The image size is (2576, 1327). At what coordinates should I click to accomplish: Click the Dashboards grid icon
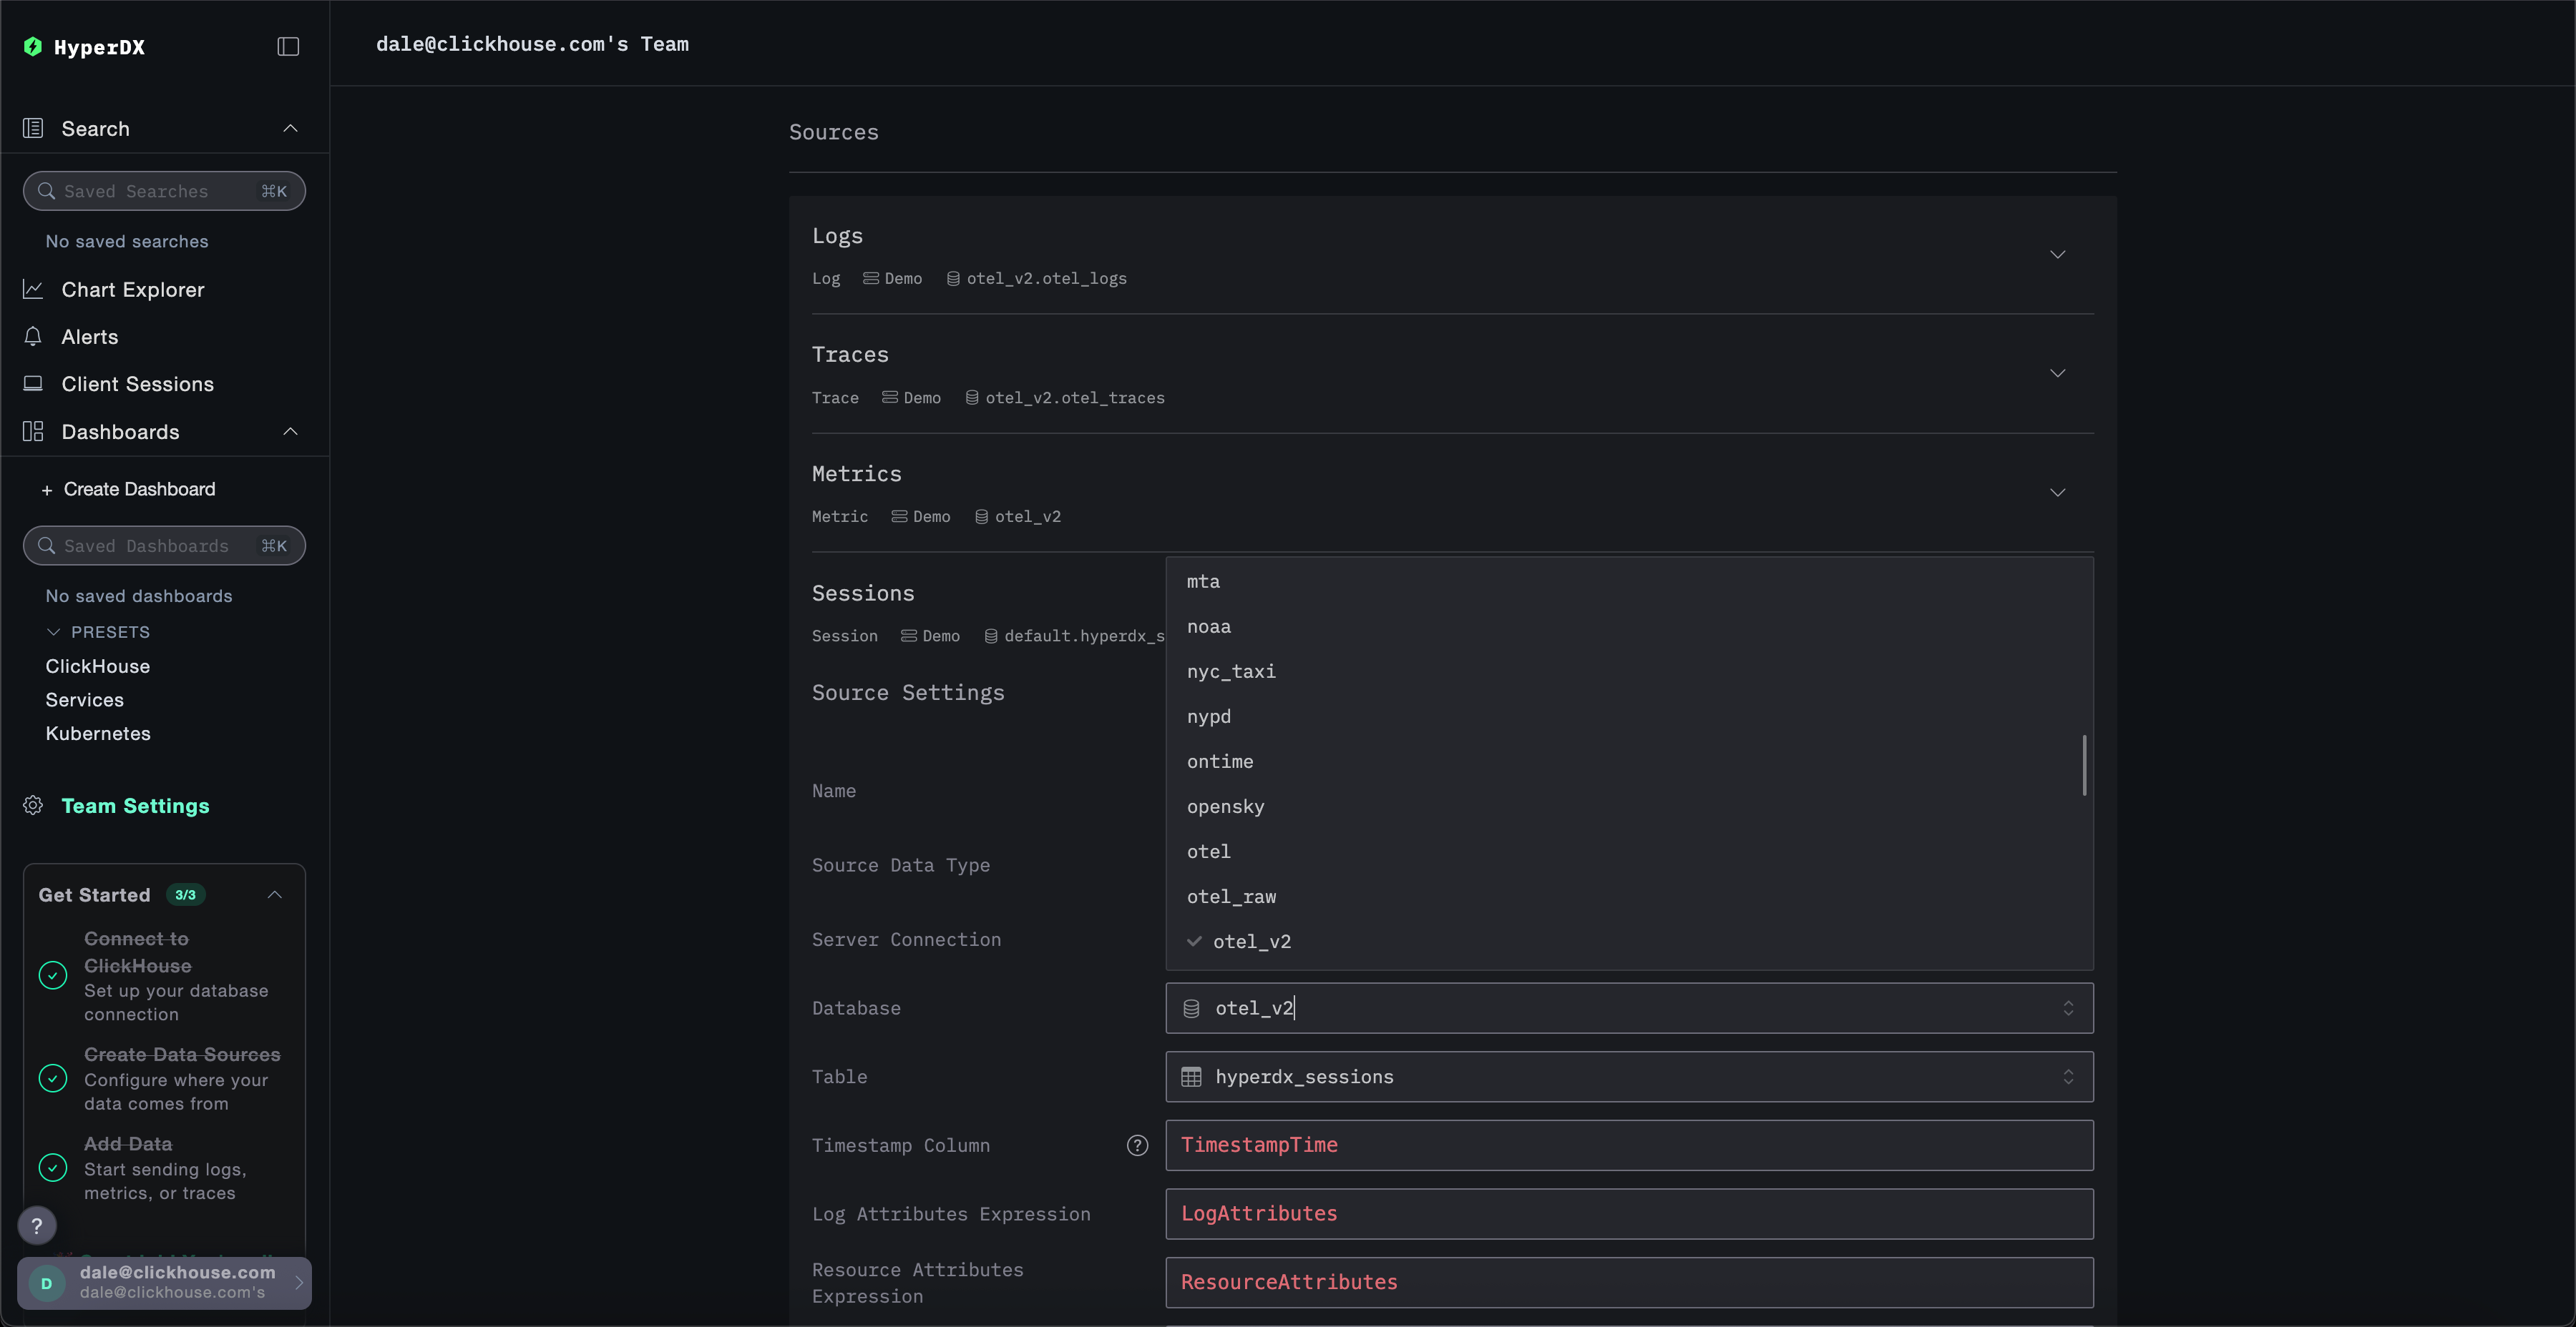click(33, 430)
